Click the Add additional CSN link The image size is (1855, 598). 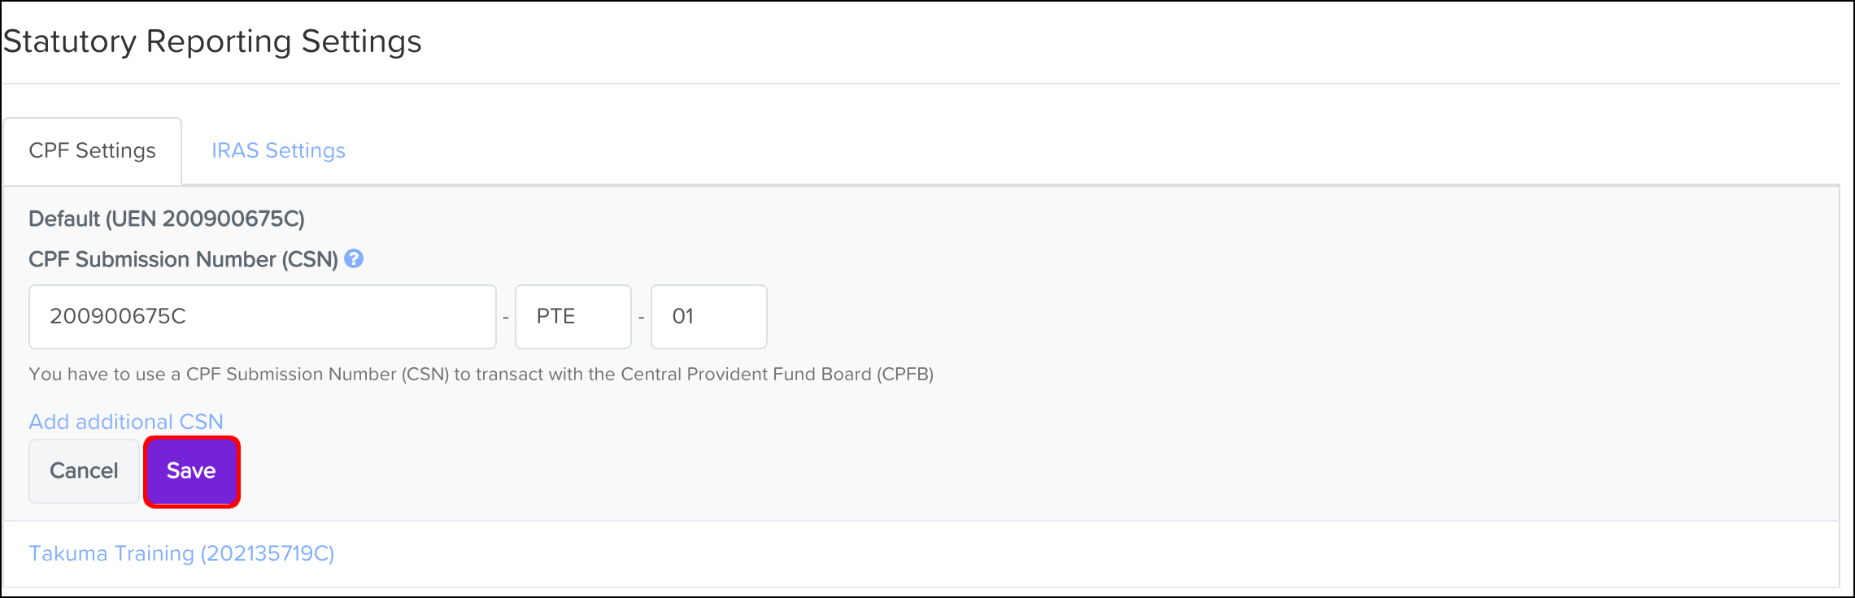[x=126, y=422]
